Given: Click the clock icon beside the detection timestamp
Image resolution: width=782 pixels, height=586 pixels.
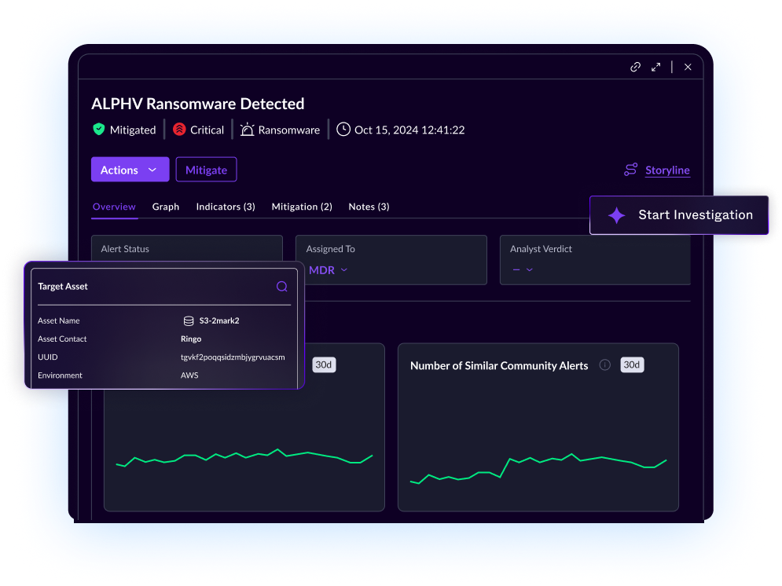Looking at the screenshot, I should point(343,129).
